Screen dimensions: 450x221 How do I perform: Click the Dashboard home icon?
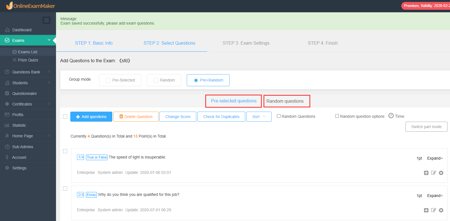point(7,30)
